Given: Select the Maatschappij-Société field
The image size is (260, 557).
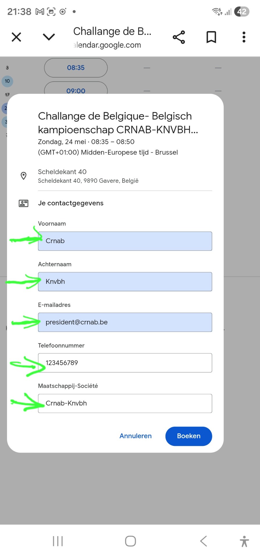Looking at the screenshot, I should [x=125, y=404].
